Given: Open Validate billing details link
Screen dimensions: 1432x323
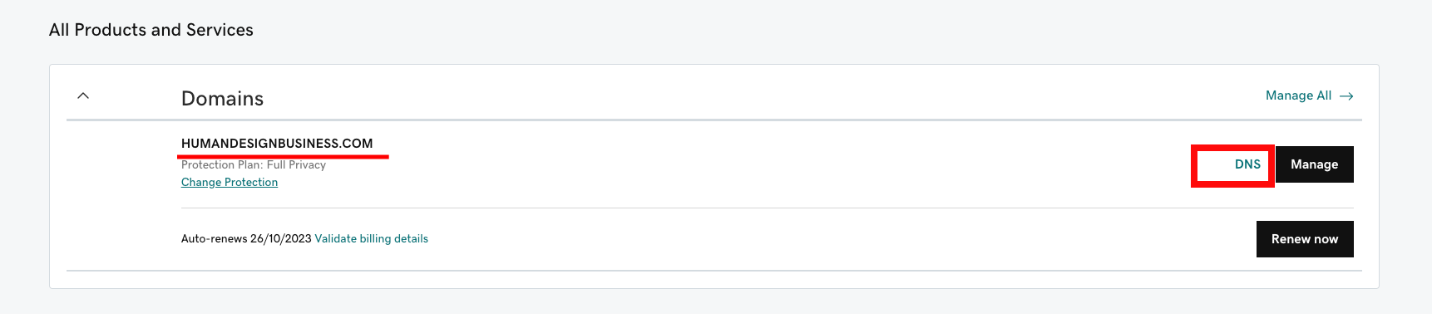Looking at the screenshot, I should 371,238.
